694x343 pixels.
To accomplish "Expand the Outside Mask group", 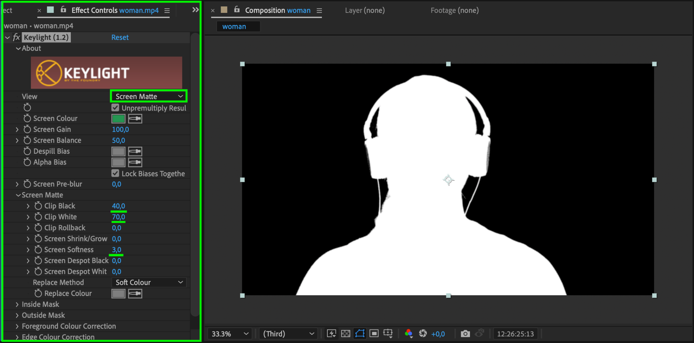I will [17, 315].
